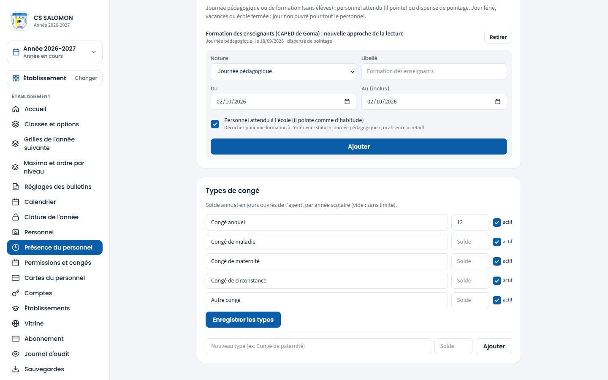Viewport: 608px width, 380px height.
Task: Click the download icon beside Sauvegardes
Action: pos(16,369)
